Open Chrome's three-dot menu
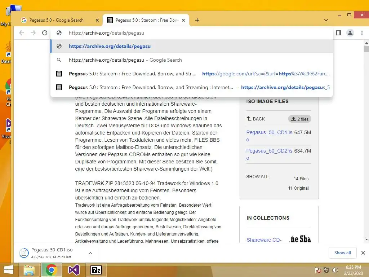Image resolution: width=369 pixels, height=277 pixels. coord(362,33)
